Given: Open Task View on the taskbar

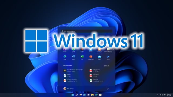Looking at the screenshot, I should pyautogui.click(x=81, y=95).
